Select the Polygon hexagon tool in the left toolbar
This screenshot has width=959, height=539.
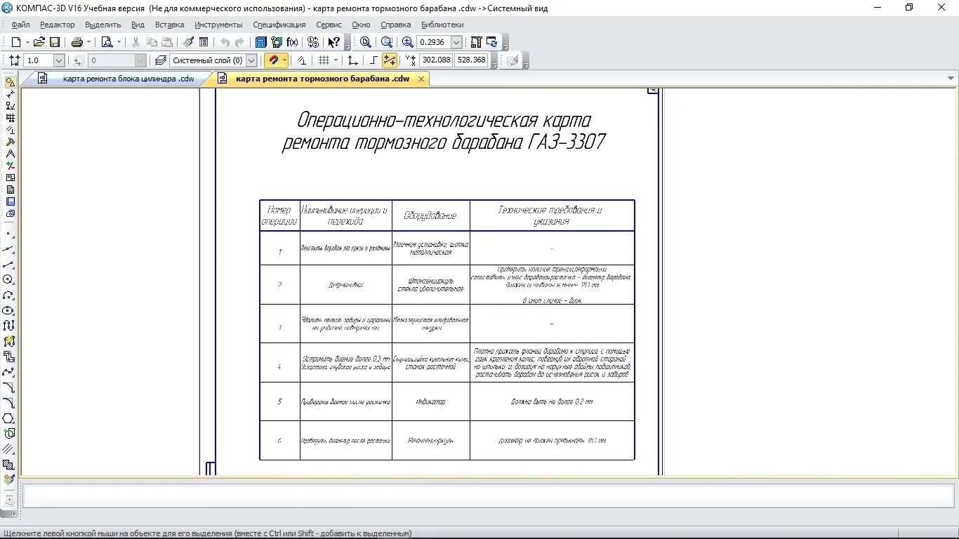pyautogui.click(x=8, y=418)
